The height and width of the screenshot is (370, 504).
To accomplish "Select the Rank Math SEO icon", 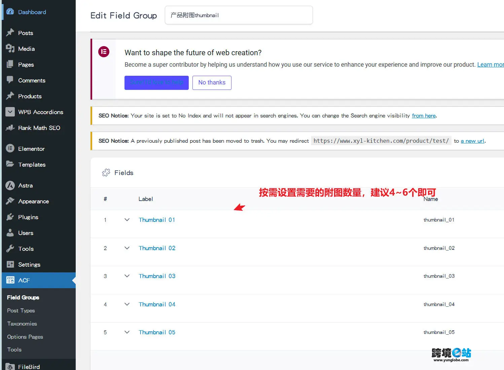I will point(10,128).
